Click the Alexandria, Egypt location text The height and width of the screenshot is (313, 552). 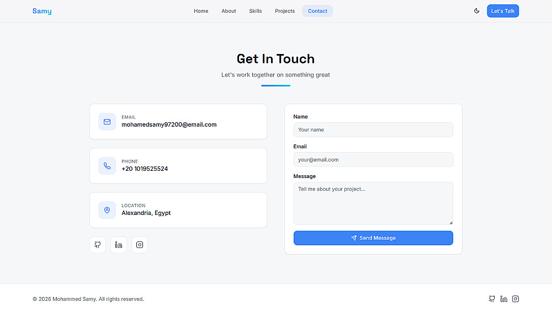[146, 213]
